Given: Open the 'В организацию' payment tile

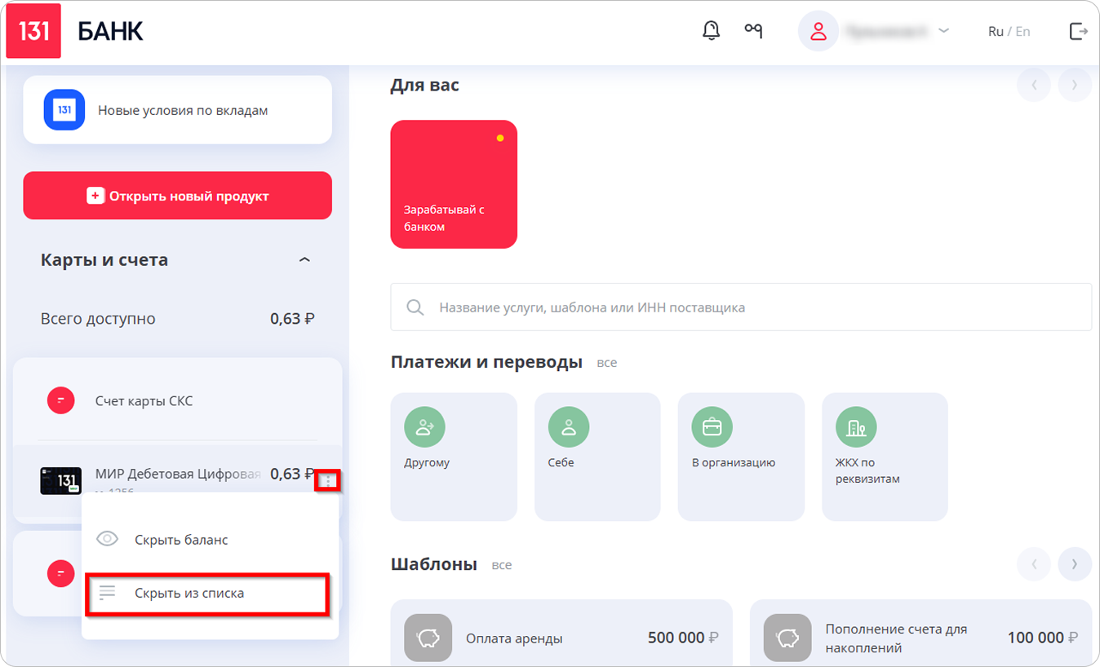Looking at the screenshot, I should click(x=740, y=456).
